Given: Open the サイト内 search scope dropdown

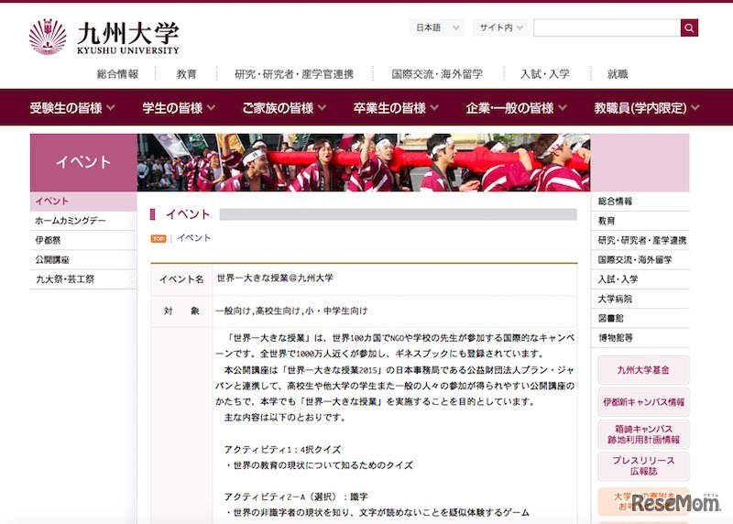Looking at the screenshot, I should [x=500, y=28].
